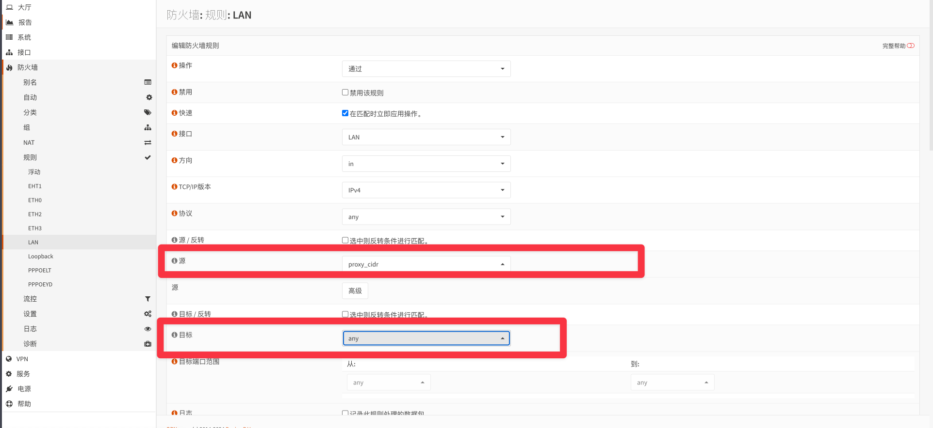The width and height of the screenshot is (933, 428).
Task: Click the 高级 advanced source button
Action: pos(355,291)
